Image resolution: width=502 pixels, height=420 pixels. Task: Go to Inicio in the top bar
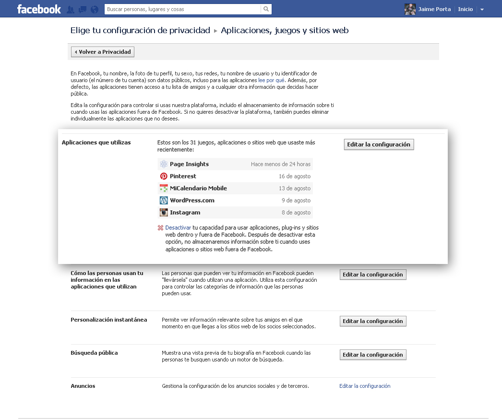pyautogui.click(x=465, y=9)
